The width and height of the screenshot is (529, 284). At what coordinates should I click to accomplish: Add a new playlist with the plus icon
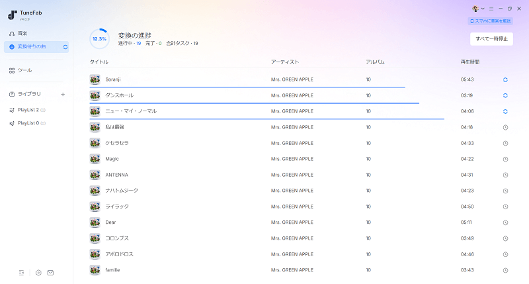(63, 94)
